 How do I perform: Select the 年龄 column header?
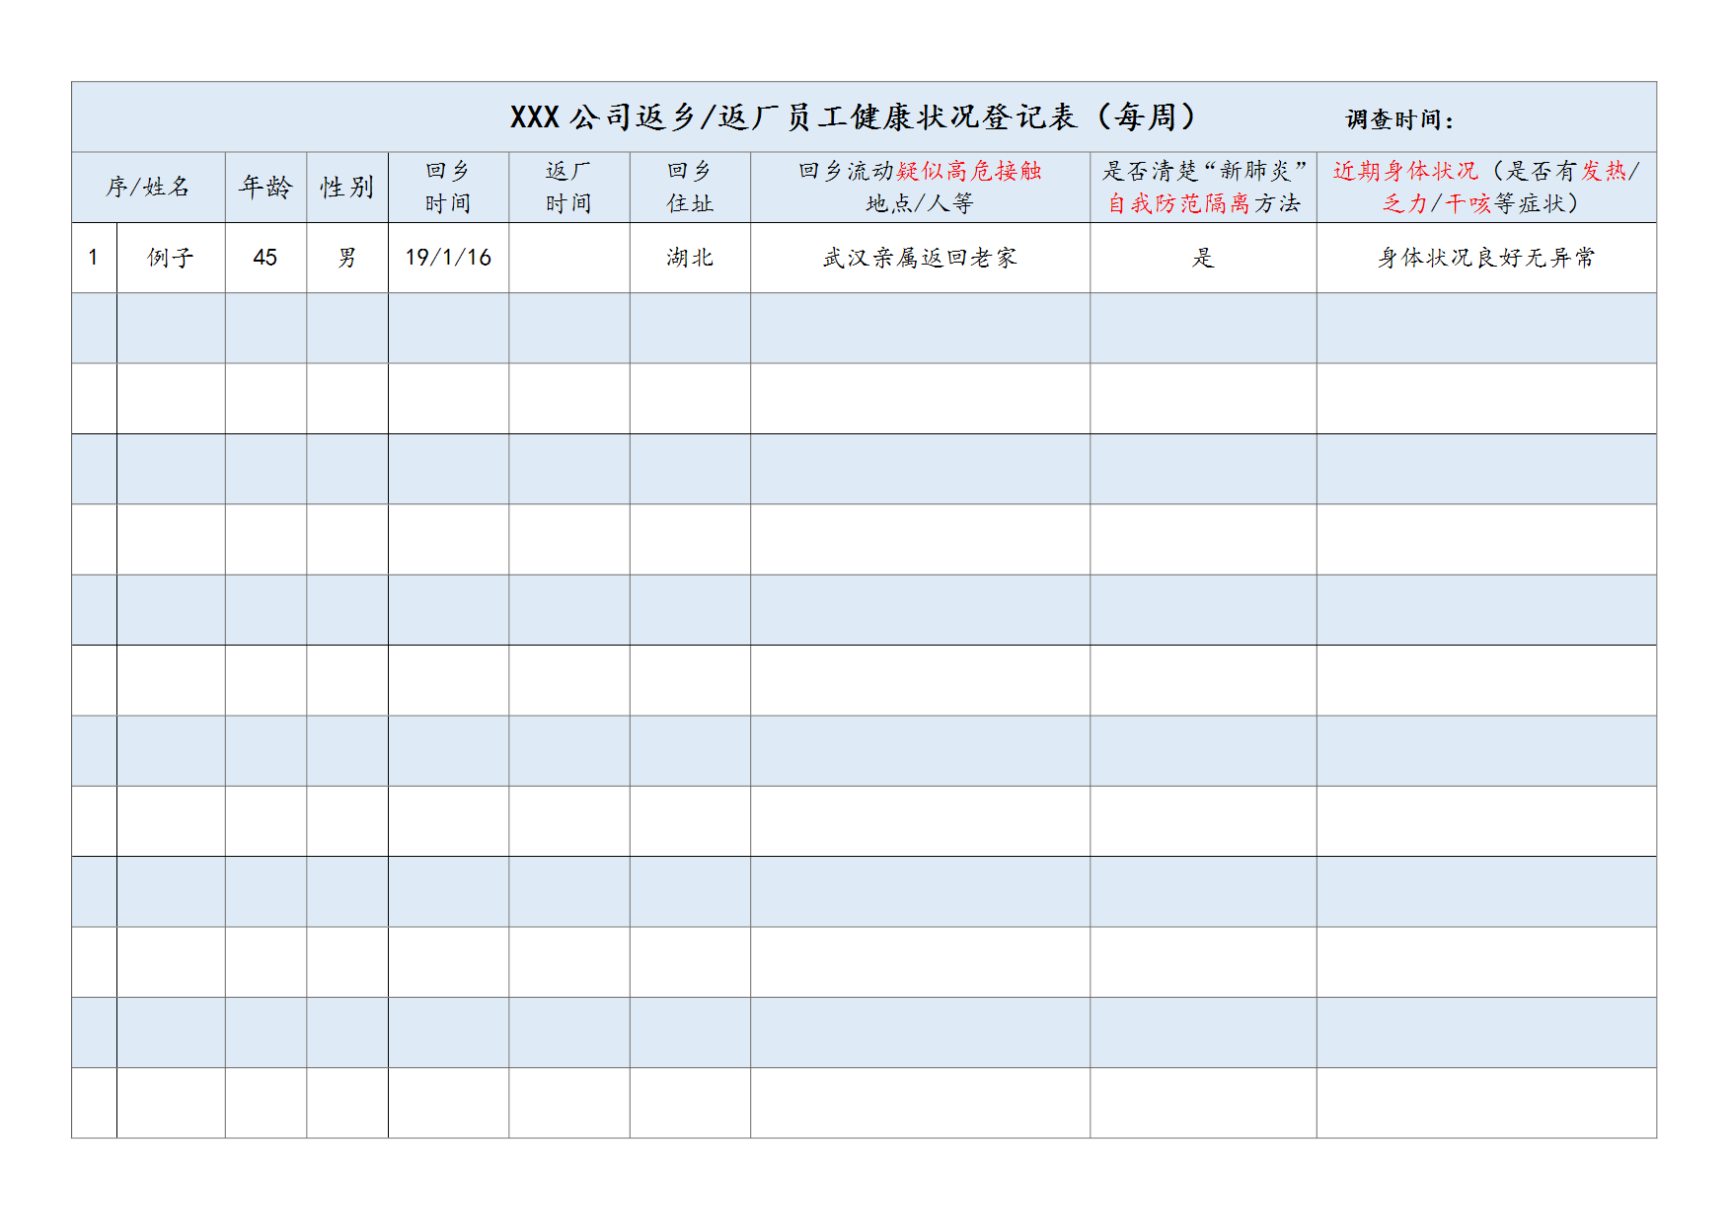pyautogui.click(x=265, y=187)
